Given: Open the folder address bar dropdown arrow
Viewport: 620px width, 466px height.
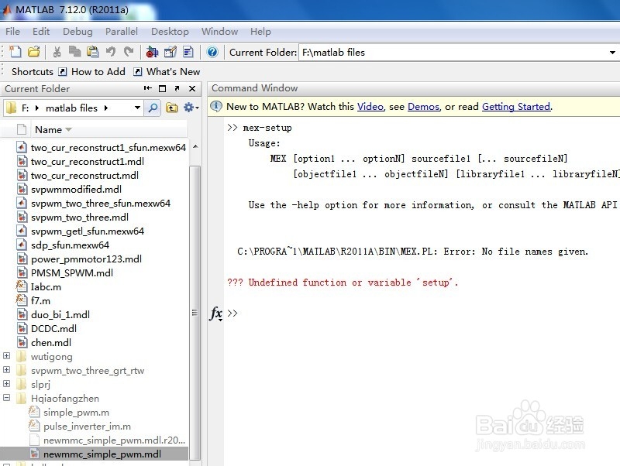Looking at the screenshot, I should [x=137, y=108].
